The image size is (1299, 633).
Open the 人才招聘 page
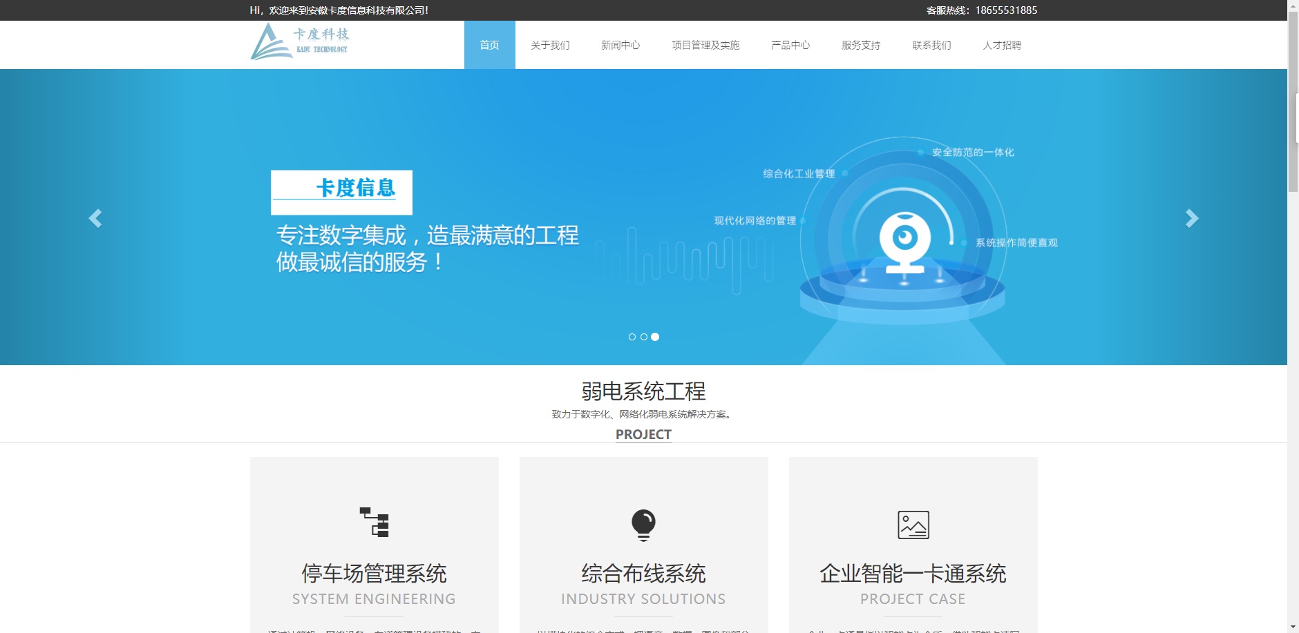point(1002,45)
